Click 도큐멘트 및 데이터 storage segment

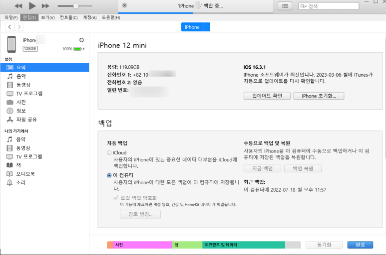pyautogui.click(x=244, y=245)
